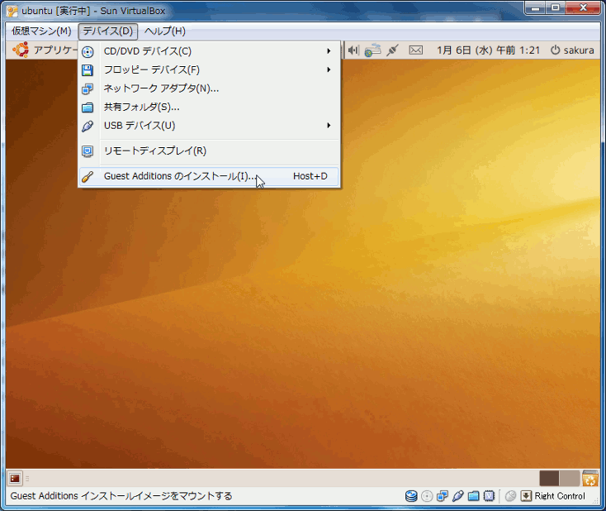Switch to the darker workspace in switcher
606x511 pixels.
click(x=549, y=478)
